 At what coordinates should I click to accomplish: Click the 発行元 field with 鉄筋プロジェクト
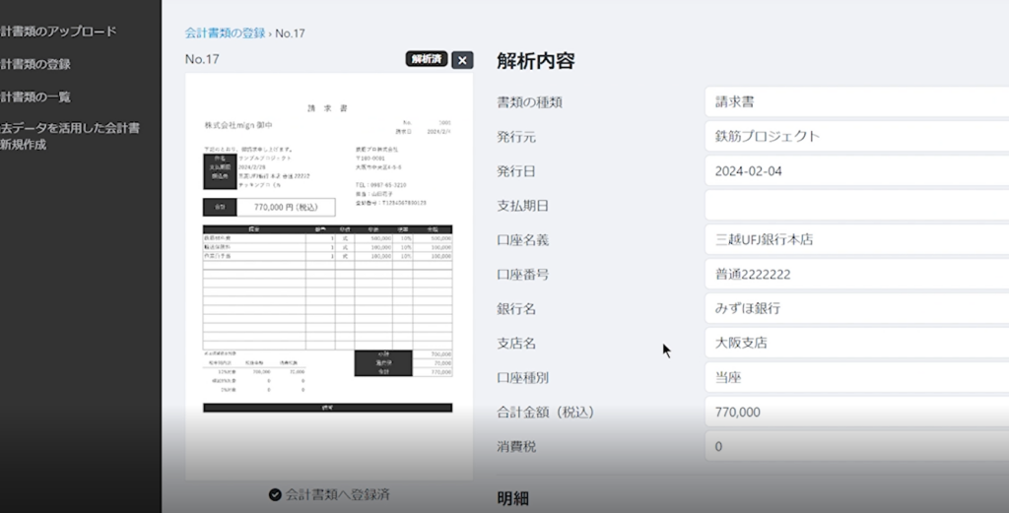[x=855, y=137]
